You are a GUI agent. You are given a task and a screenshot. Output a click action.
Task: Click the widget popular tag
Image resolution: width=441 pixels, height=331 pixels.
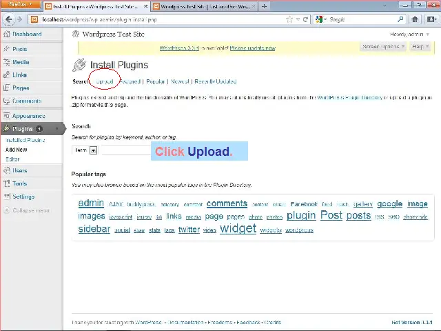[238, 228]
